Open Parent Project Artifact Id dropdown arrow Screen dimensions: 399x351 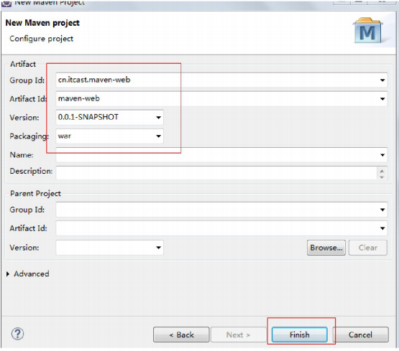382,228
